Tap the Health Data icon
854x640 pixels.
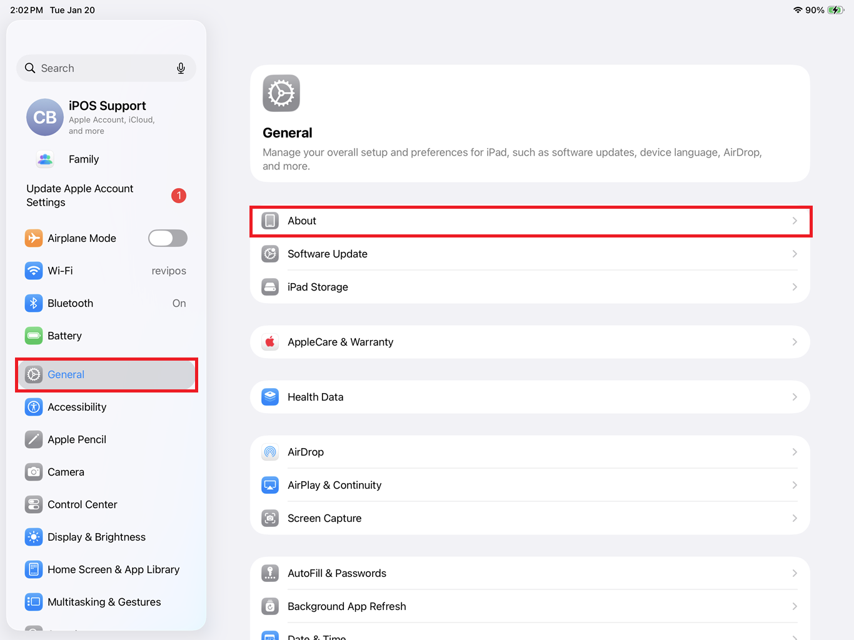tap(270, 397)
